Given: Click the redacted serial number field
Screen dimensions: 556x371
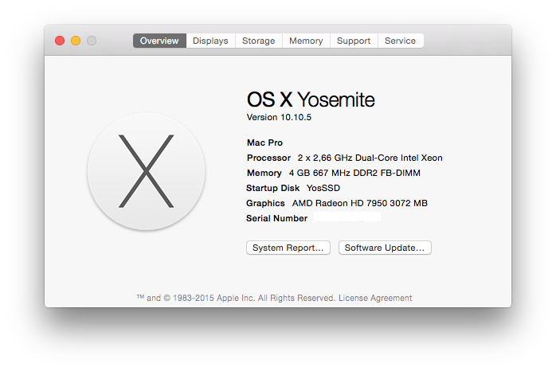Looking at the screenshot, I should 347,217.
